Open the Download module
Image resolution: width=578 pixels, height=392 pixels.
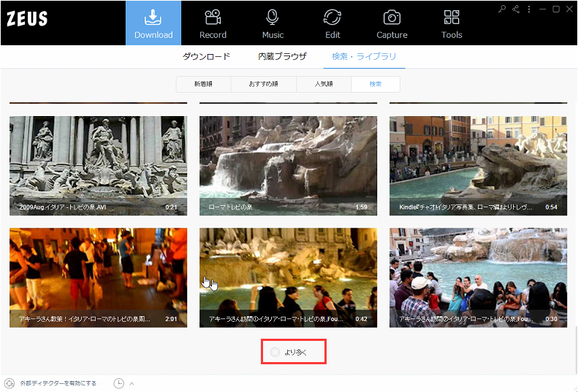coord(153,23)
